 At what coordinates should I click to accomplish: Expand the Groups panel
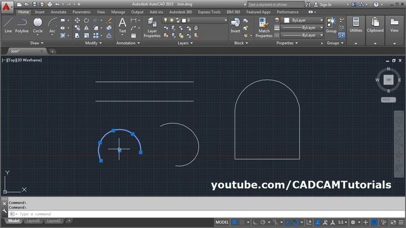point(335,43)
